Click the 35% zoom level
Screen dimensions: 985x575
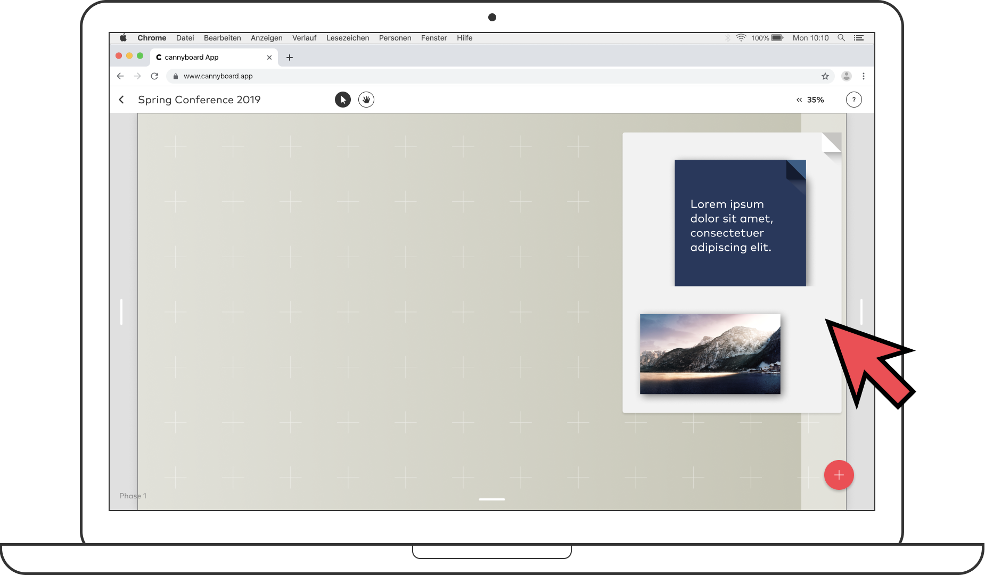tap(816, 100)
